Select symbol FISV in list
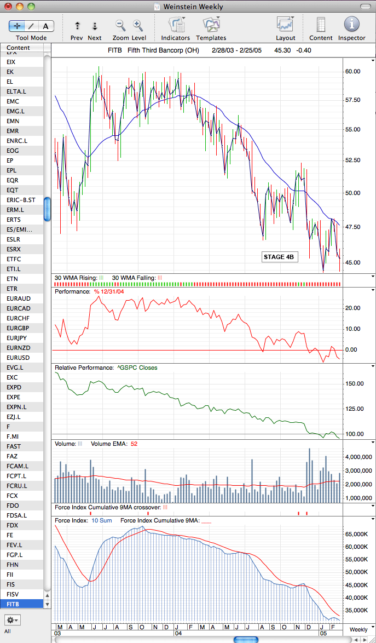Image resolution: width=376 pixels, height=643 pixels. point(21,594)
